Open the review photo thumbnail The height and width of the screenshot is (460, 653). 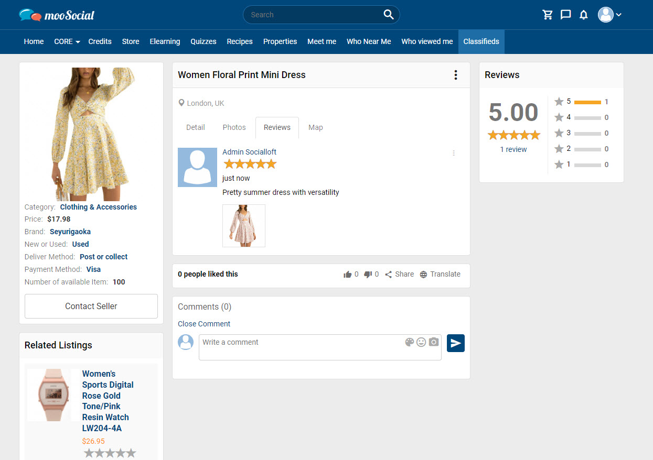pyautogui.click(x=244, y=226)
